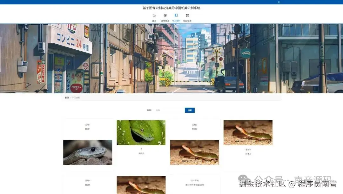Open the 动物信息 menu entry
Viewport: 343px width, 194px height.
click(165, 20)
